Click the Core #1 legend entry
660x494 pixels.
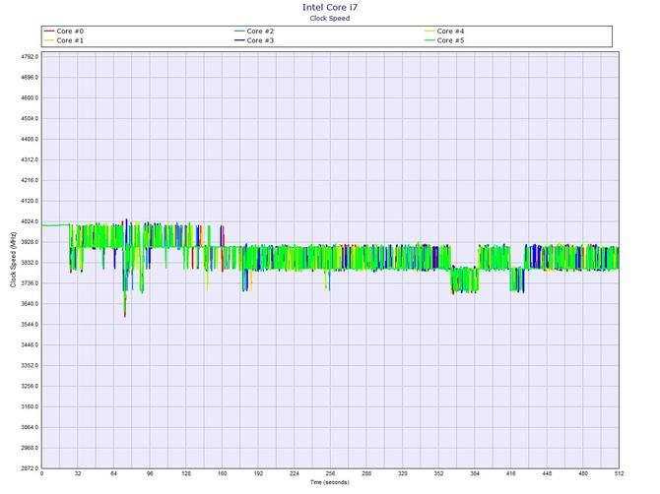point(64,40)
